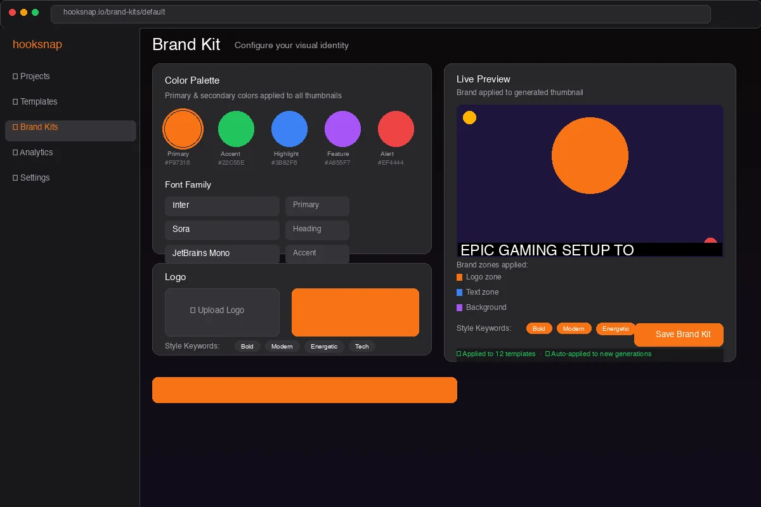Open the Heading font role dropdown
This screenshot has height=507, width=761.
pyautogui.click(x=317, y=229)
